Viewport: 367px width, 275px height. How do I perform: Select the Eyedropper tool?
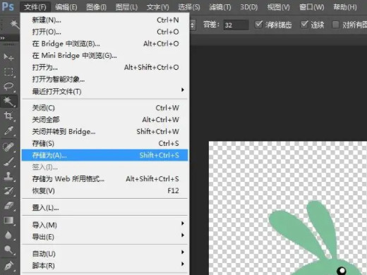pos(8,130)
